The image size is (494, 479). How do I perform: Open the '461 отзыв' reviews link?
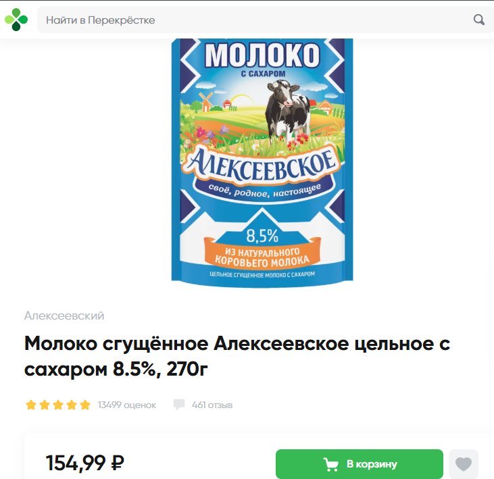point(212,405)
